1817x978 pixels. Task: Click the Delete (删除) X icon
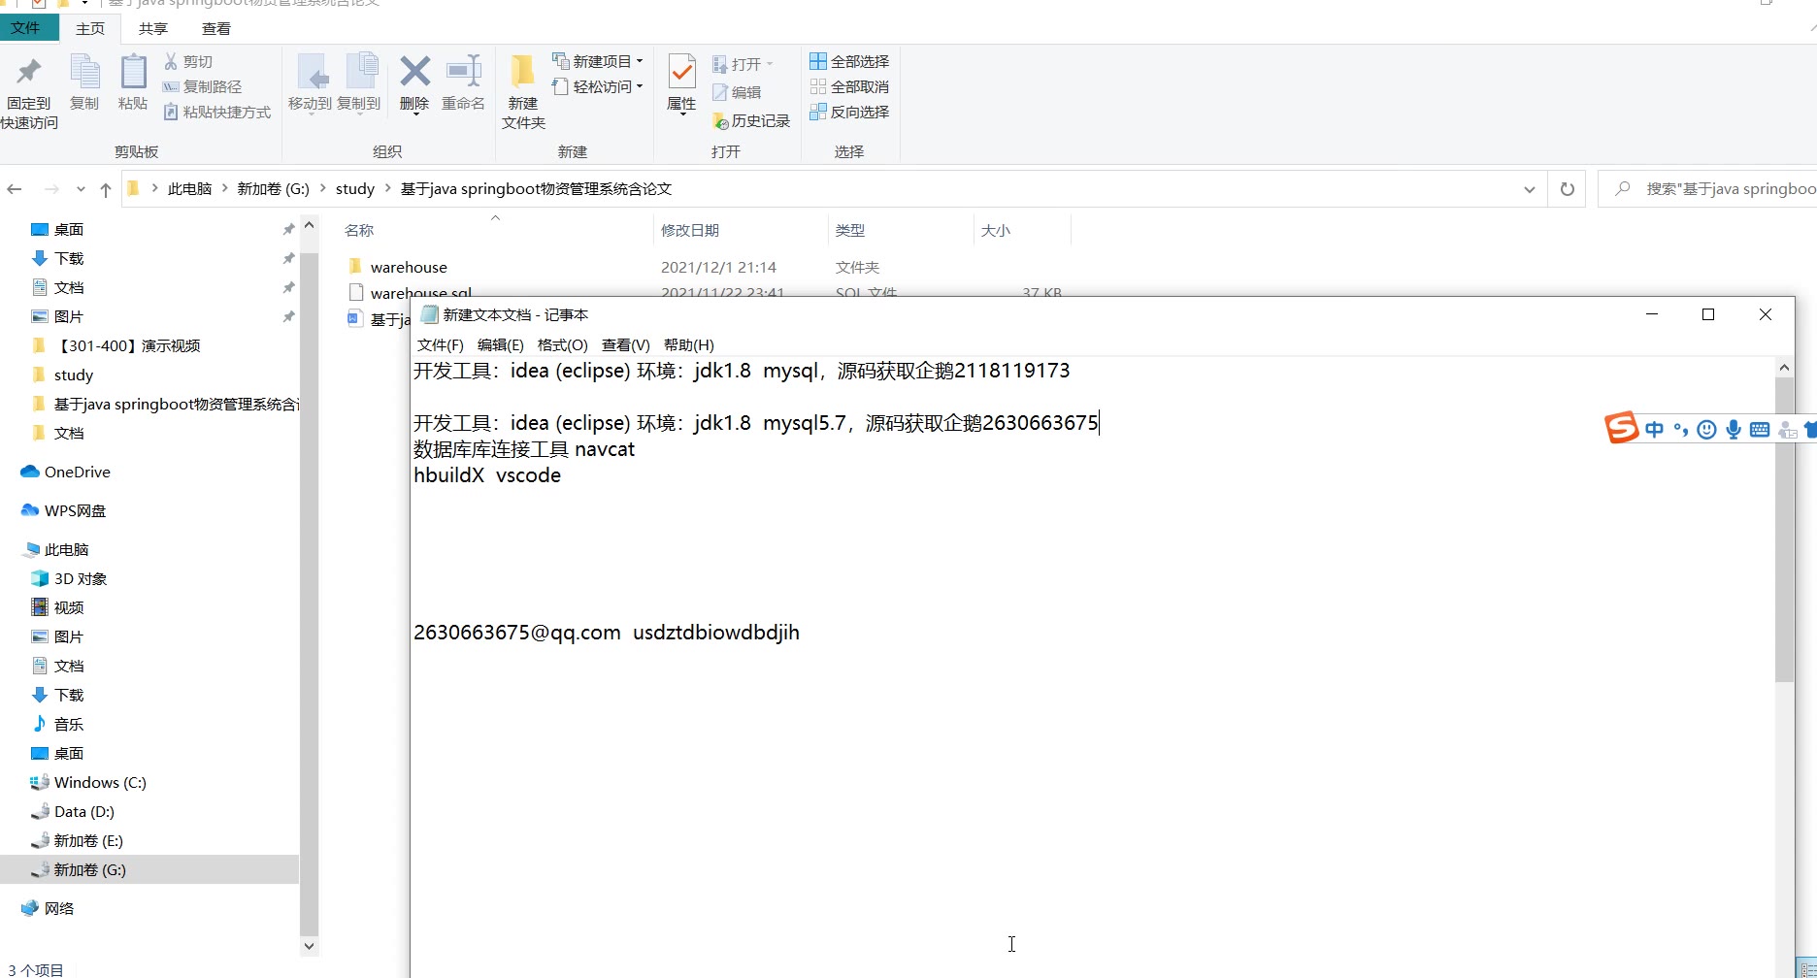pos(414,71)
